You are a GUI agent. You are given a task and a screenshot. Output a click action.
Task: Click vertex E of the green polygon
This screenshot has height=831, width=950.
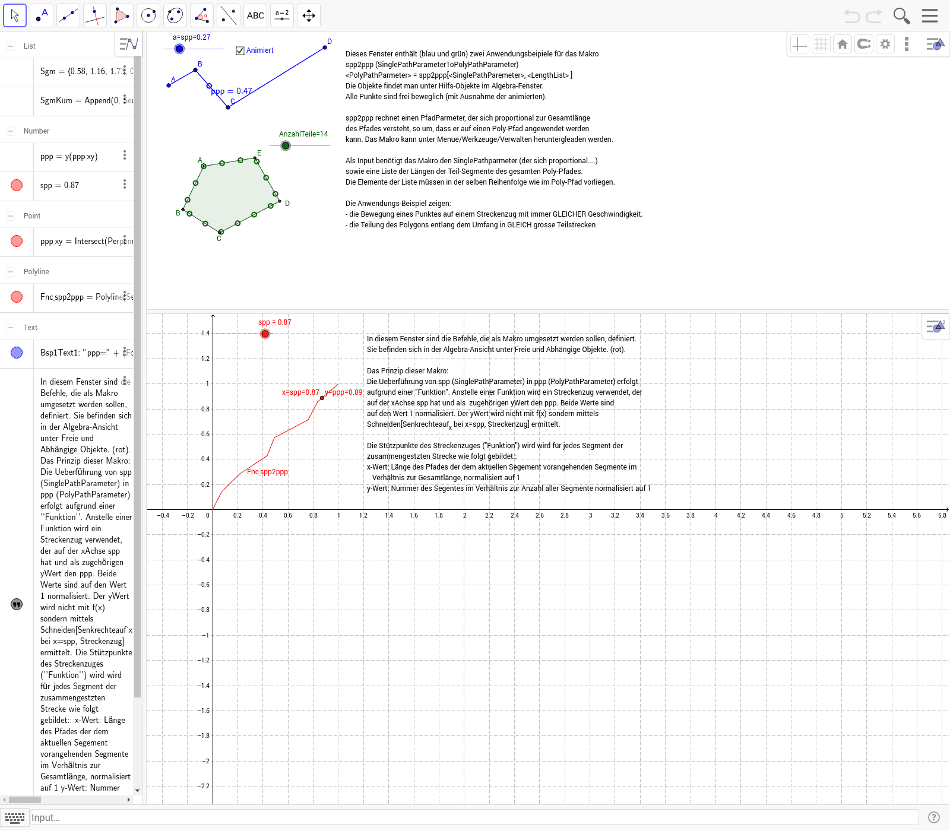pyautogui.click(x=255, y=158)
